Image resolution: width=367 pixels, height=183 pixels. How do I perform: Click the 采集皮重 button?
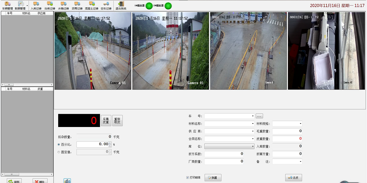pos(106,121)
